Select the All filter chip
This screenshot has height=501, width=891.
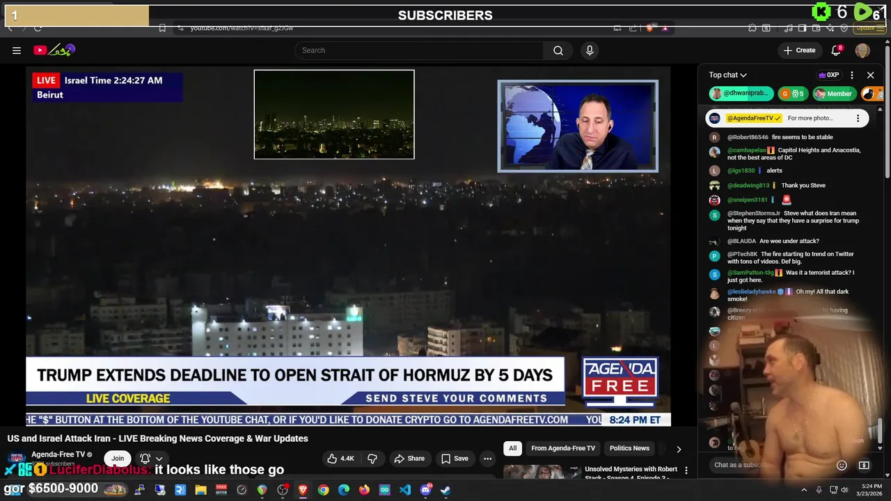pyautogui.click(x=512, y=448)
